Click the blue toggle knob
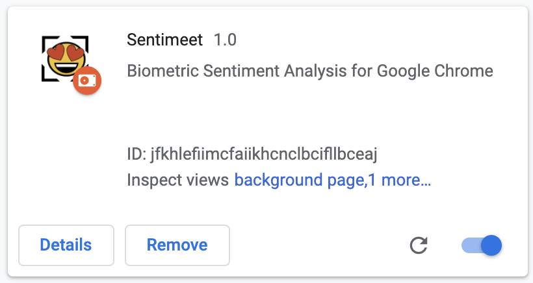The width and height of the screenshot is (533, 283). (492, 245)
